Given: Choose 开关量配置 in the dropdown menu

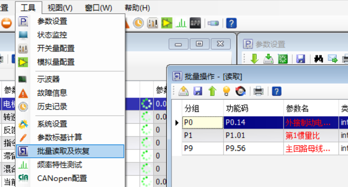Looking at the screenshot, I should coord(70,48).
